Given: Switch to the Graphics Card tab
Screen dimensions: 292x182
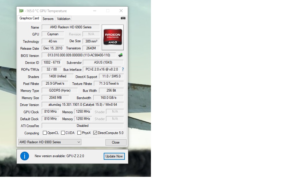Looking at the screenshot, I should (x=29, y=18).
